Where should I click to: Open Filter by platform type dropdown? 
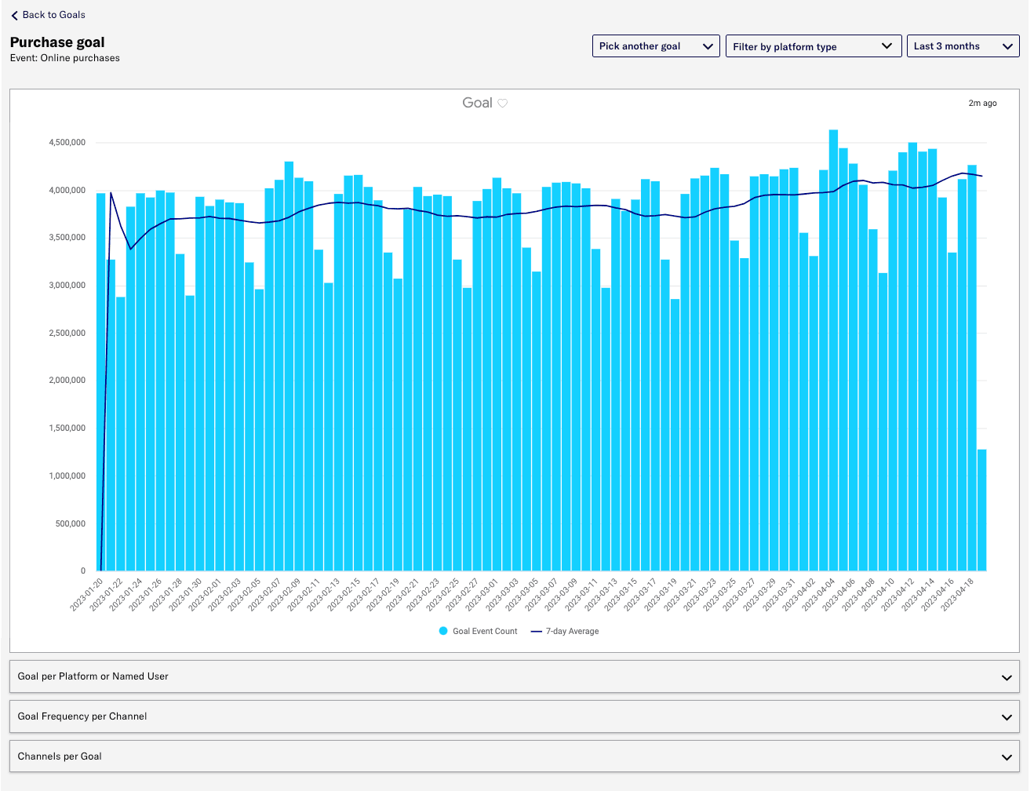click(x=813, y=46)
